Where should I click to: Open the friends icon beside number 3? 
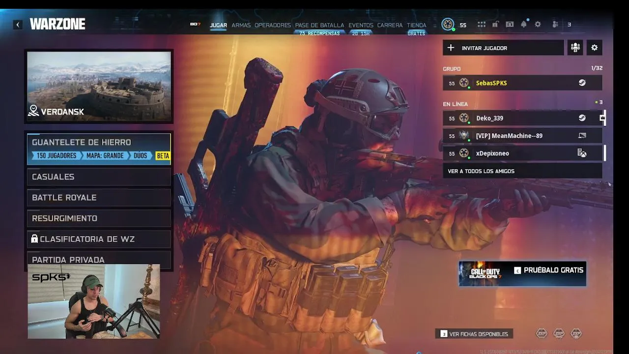555,25
